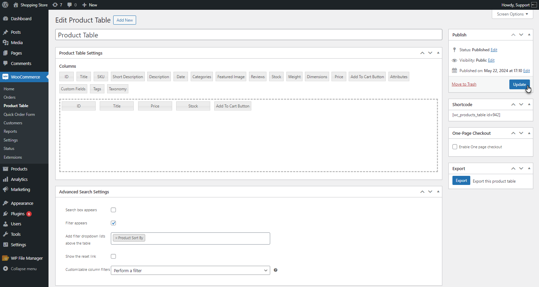Click the Comments icon in sidebar
Viewport: 539px width, 287px height.
tap(5, 63)
